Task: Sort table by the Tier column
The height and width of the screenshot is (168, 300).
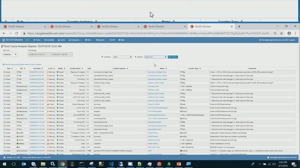Action: [22, 69]
